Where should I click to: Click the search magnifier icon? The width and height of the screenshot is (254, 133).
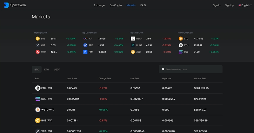(x=163, y=69)
